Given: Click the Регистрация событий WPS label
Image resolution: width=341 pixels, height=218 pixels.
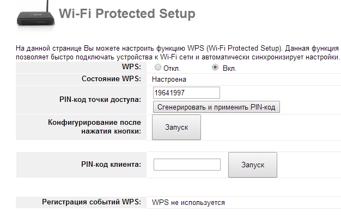Looking at the screenshot, I should (x=92, y=202).
